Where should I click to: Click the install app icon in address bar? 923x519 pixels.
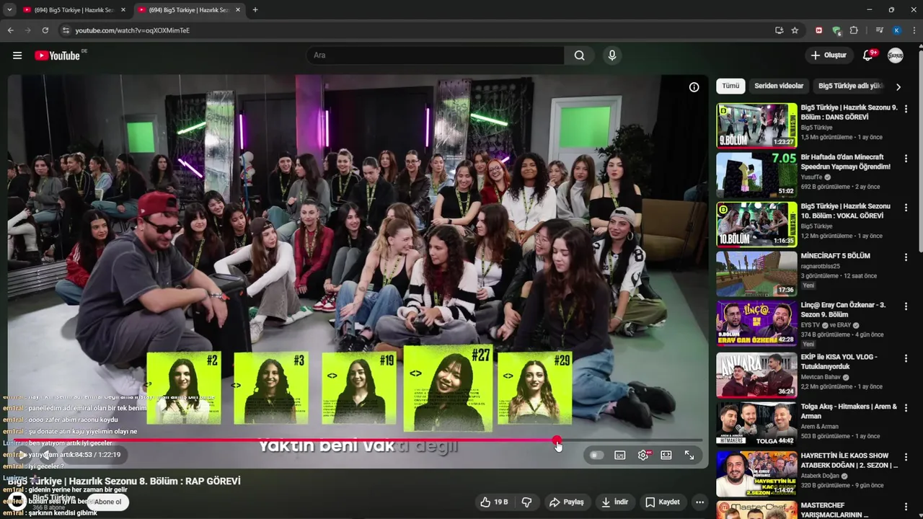click(779, 30)
